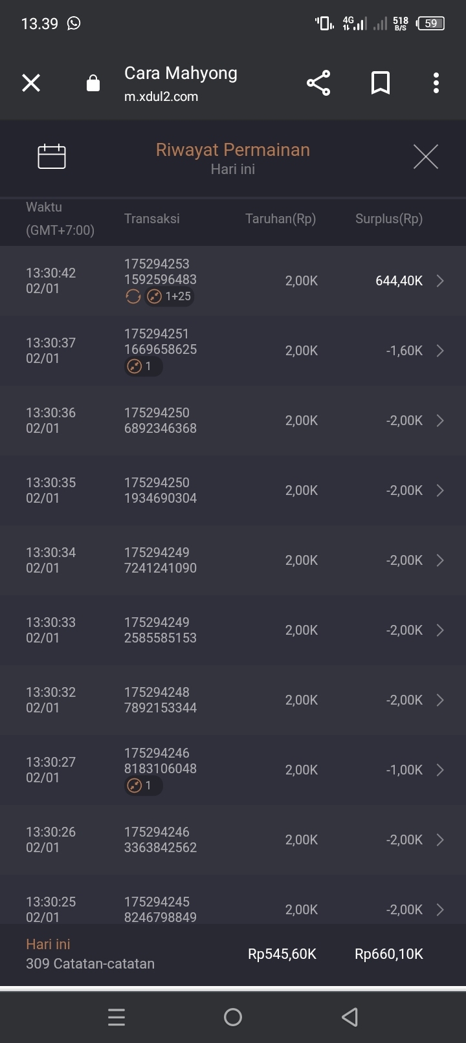Tap the badge on the 13:30:27 transaction

[x=142, y=785]
